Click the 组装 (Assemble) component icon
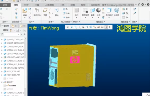The image size is (150, 102). [x=25, y=10]
